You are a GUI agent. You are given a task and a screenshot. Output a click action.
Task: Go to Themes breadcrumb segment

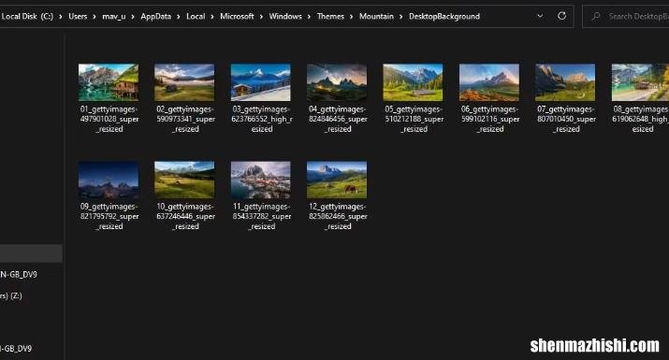click(330, 16)
